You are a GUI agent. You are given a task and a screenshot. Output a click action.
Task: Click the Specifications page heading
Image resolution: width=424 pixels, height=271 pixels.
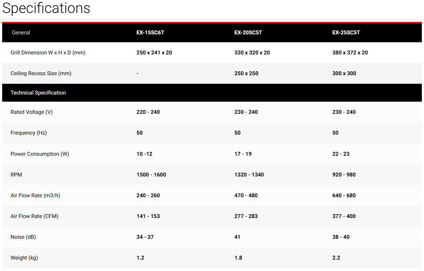coord(46,8)
